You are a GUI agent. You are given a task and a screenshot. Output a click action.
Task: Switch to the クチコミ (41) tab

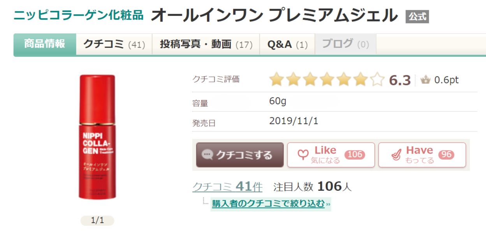pos(114,44)
